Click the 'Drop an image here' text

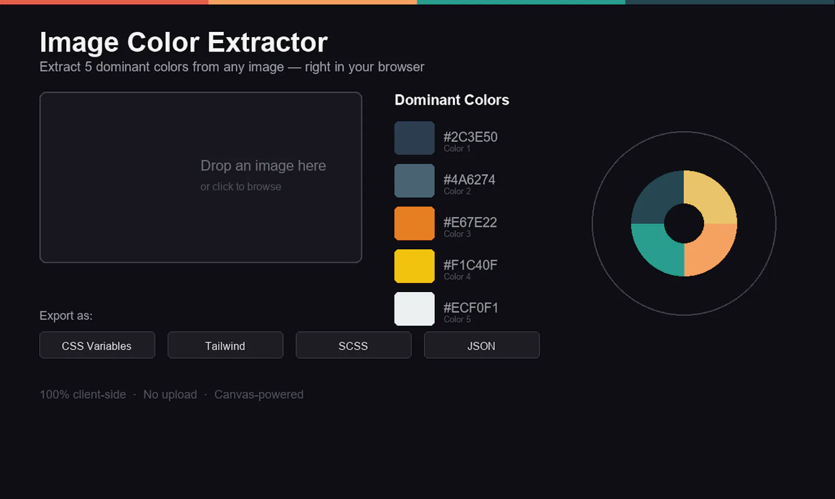point(263,165)
